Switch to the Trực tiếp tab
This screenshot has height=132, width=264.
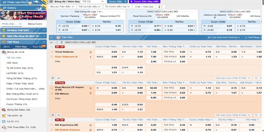click(x=38, y=47)
